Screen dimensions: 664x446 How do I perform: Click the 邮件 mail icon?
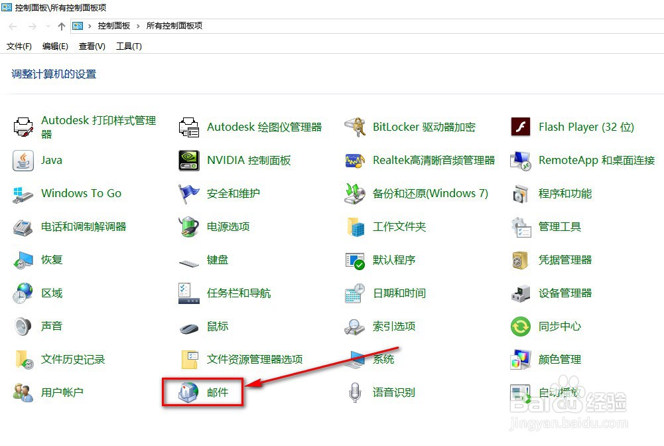click(189, 392)
